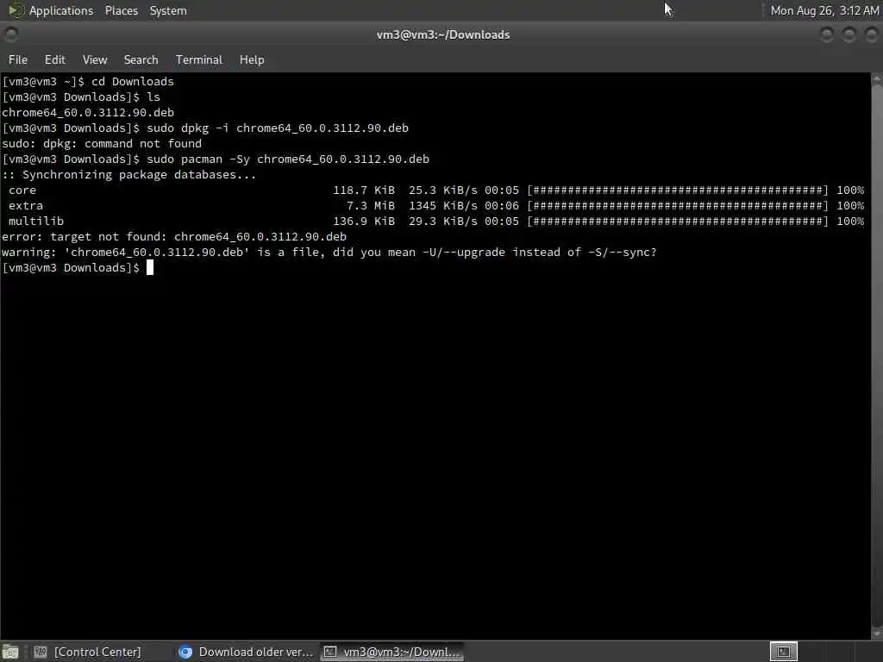Screen dimensions: 883x662
Task: Click the distro logo icon beside Applications
Action: (x=16, y=10)
